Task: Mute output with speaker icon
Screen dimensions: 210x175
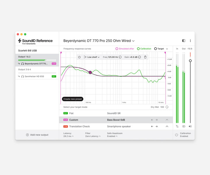Action: pos(190,126)
